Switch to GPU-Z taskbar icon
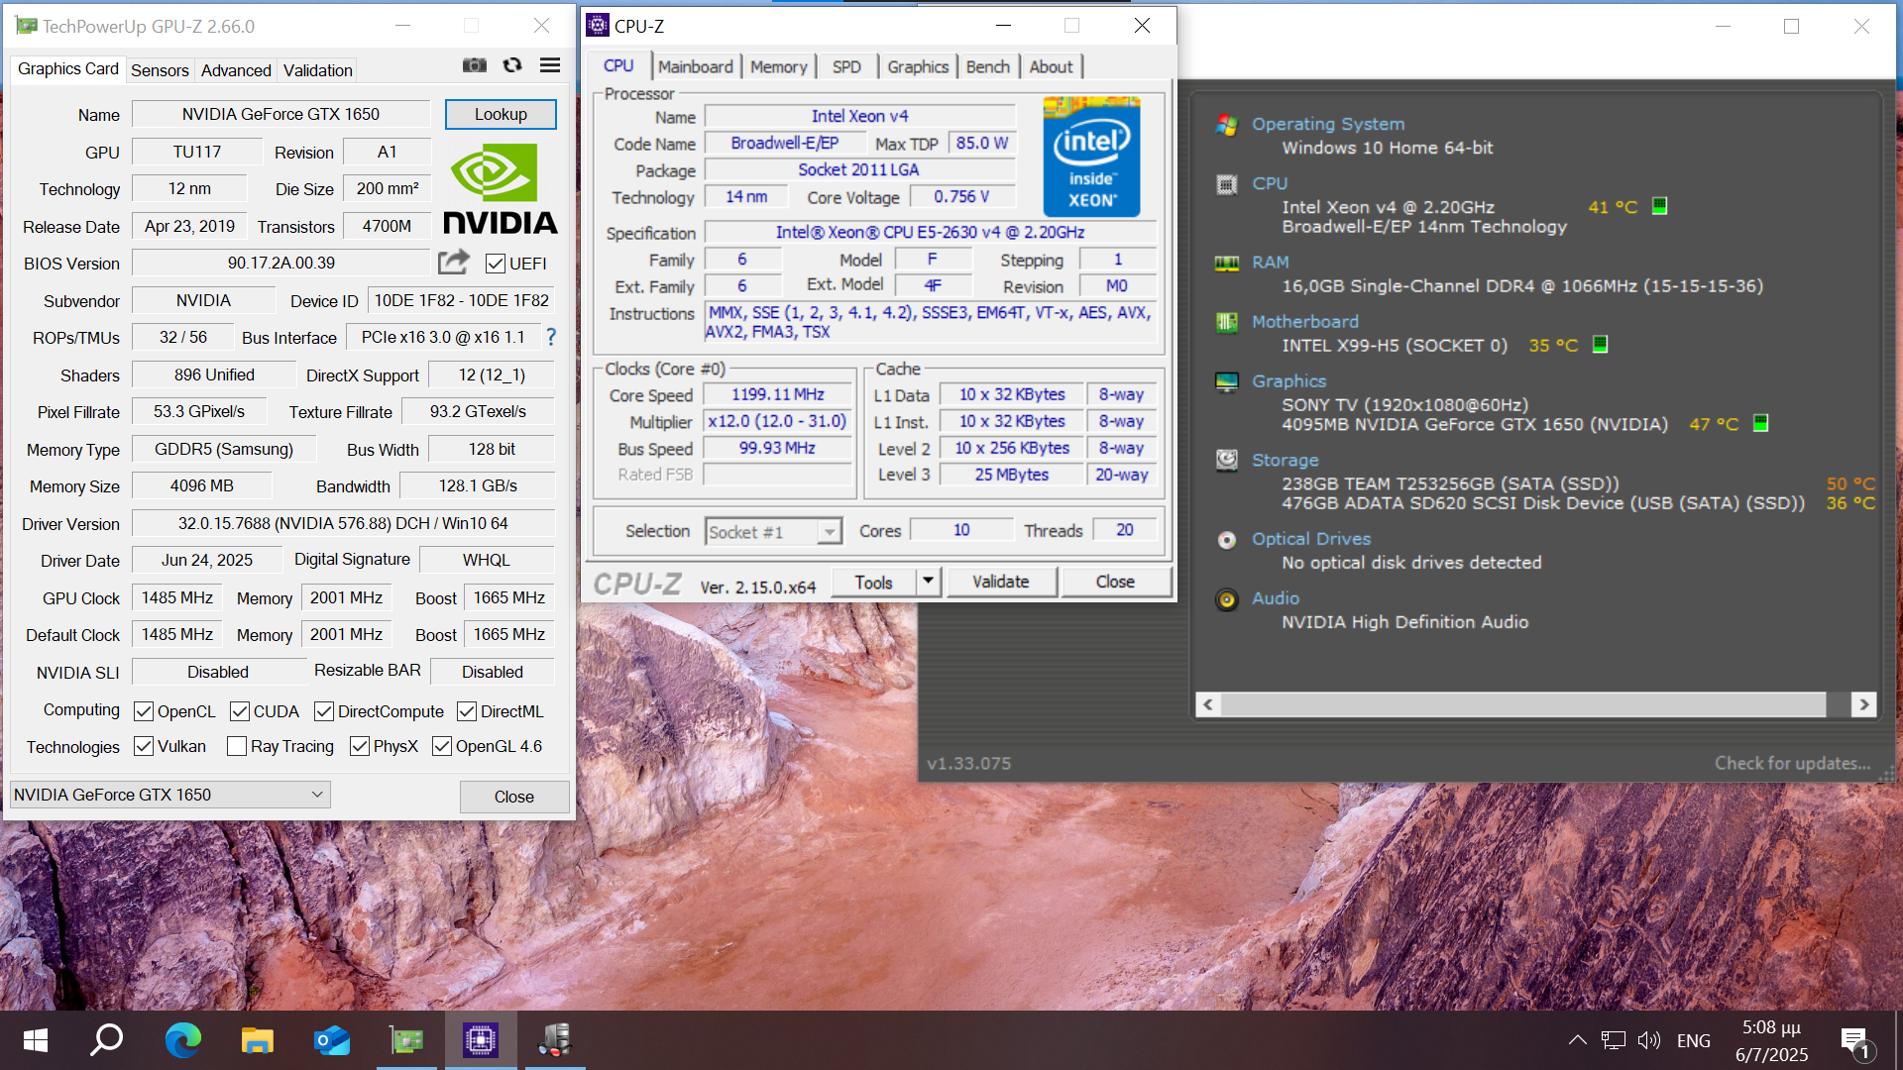This screenshot has width=1903, height=1070. tap(406, 1040)
